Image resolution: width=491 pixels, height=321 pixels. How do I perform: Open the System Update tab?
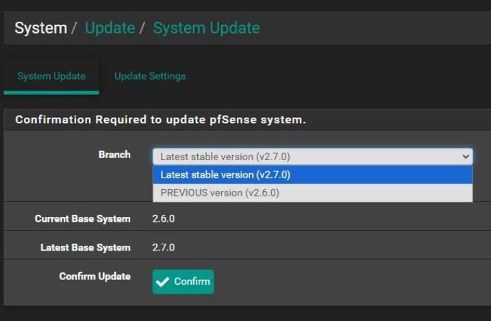(x=51, y=76)
